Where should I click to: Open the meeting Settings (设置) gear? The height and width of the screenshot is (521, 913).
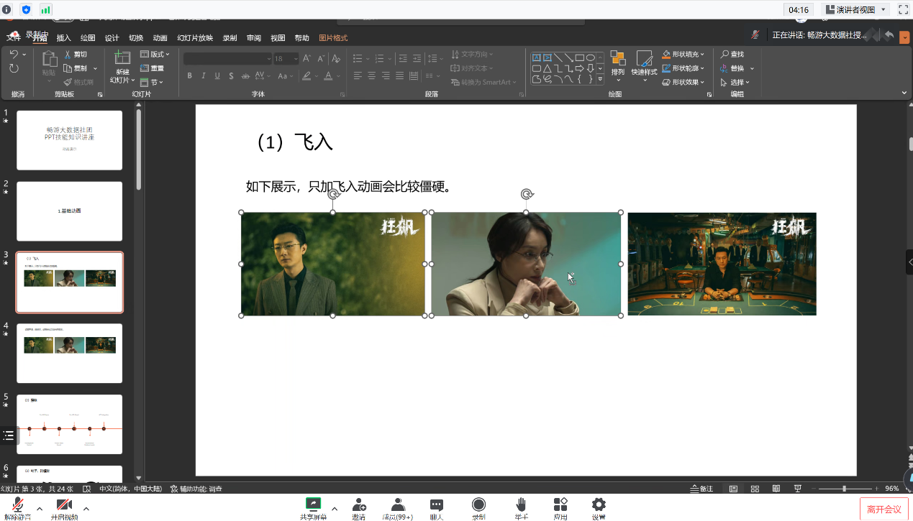598,504
